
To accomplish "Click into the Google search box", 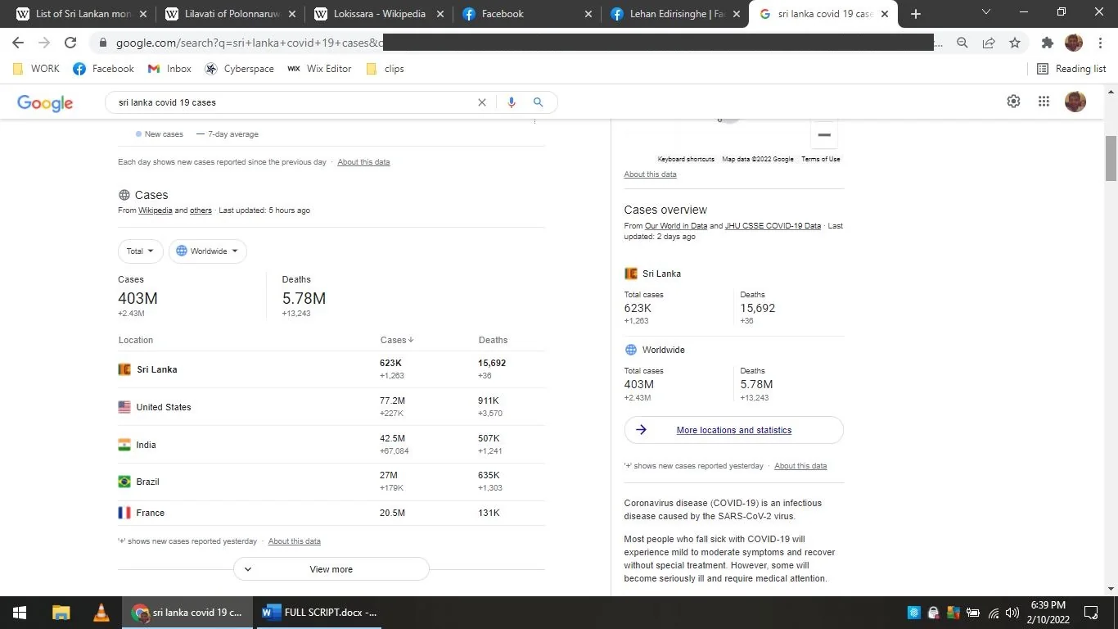I will pos(295,102).
